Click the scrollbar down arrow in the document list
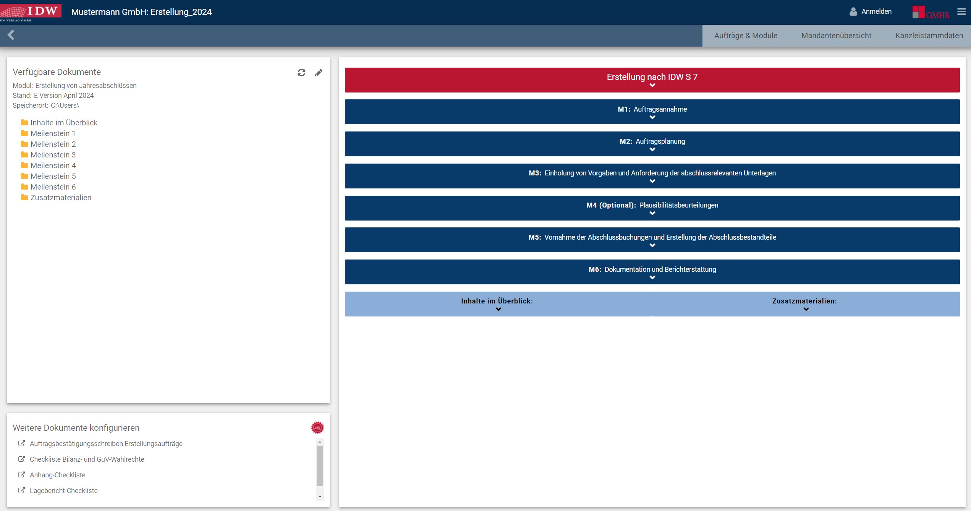 click(320, 496)
